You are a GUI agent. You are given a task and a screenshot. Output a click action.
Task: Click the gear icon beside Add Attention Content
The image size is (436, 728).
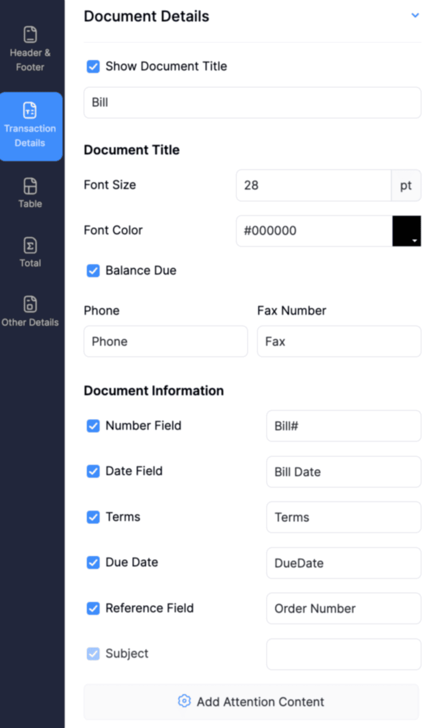tap(184, 701)
